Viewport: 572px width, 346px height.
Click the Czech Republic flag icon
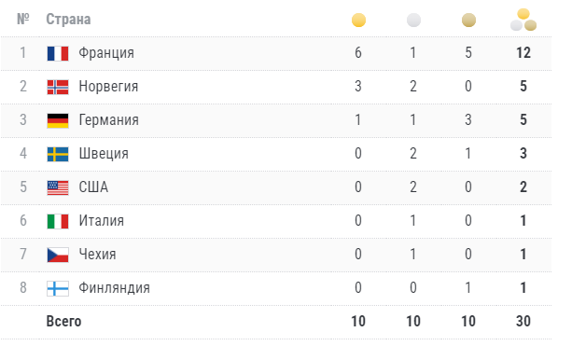point(58,255)
